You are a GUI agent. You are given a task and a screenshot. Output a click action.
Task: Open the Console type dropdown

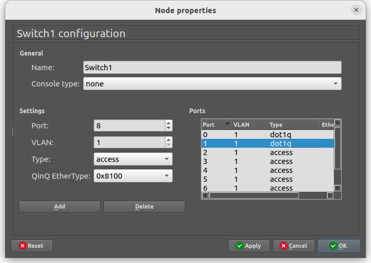click(212, 84)
